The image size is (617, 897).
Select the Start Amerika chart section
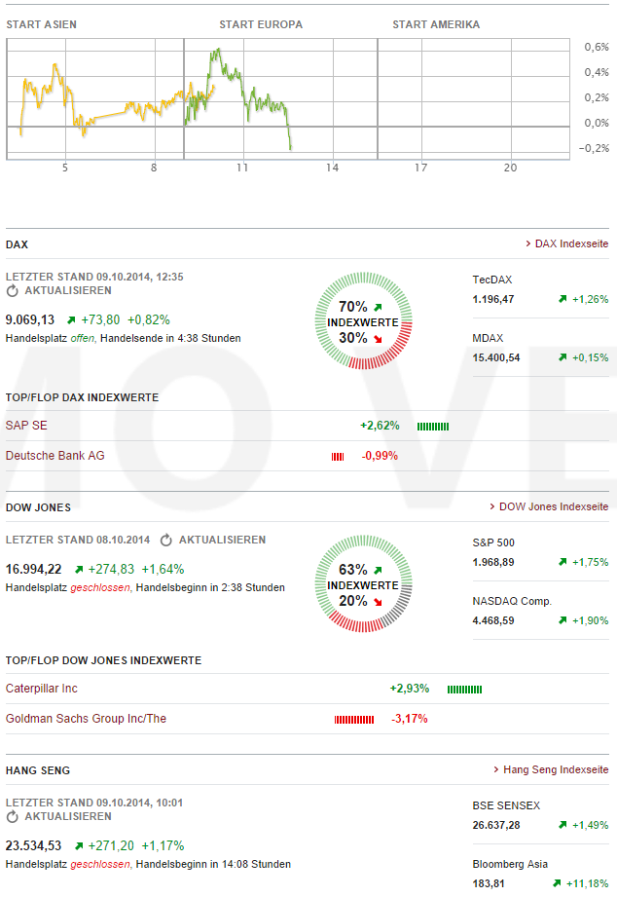pyautogui.click(x=436, y=24)
